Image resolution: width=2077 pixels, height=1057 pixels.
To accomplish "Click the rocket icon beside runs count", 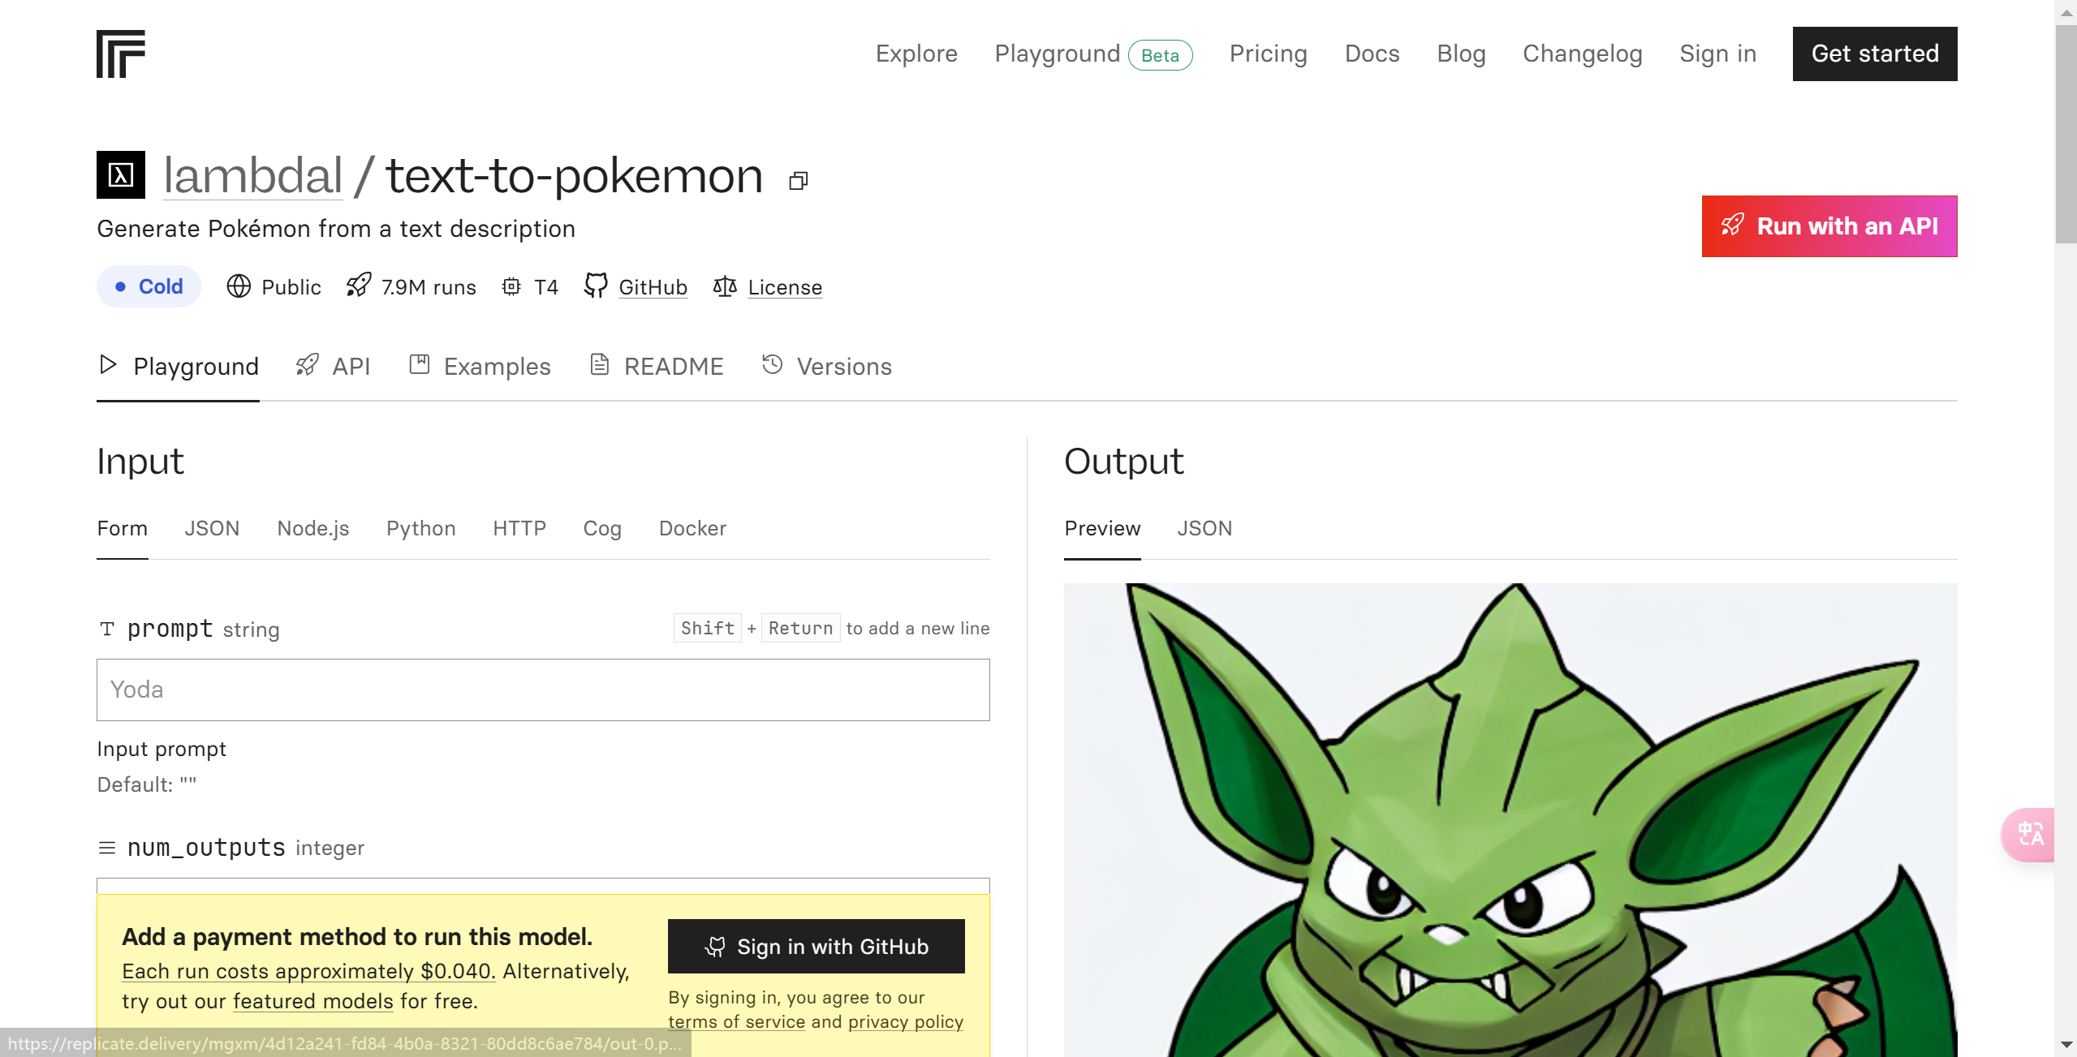I will tap(358, 286).
